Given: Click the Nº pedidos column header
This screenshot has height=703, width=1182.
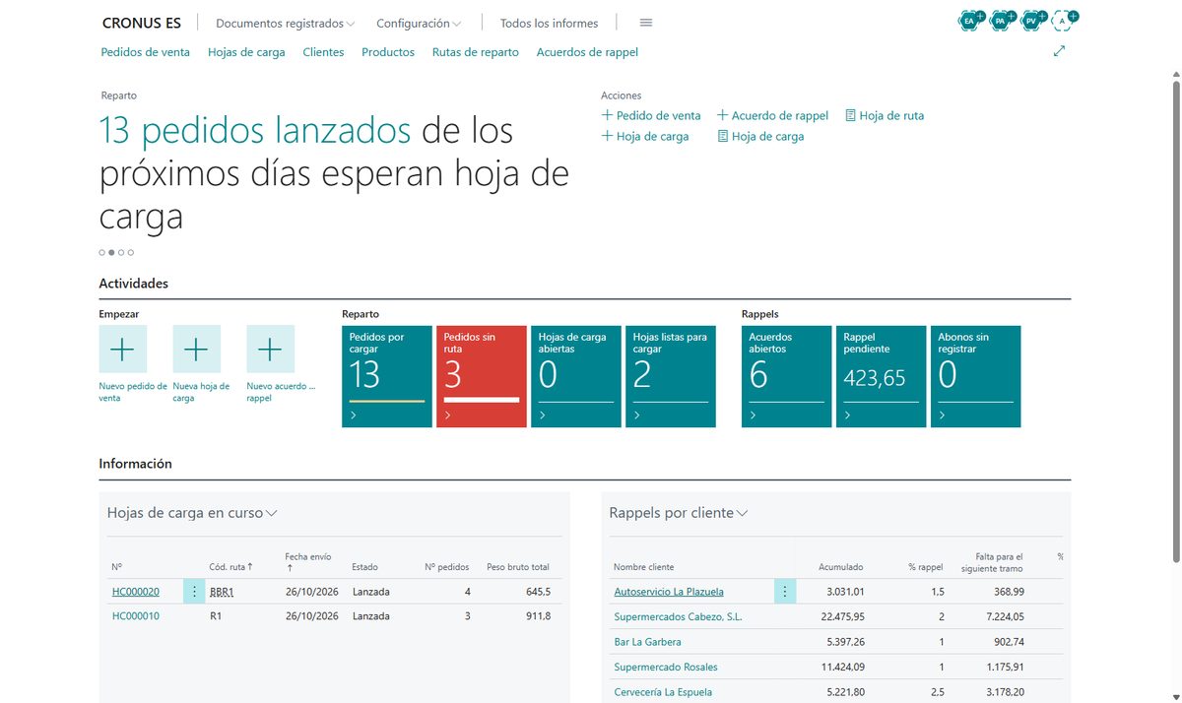Looking at the screenshot, I should (447, 567).
